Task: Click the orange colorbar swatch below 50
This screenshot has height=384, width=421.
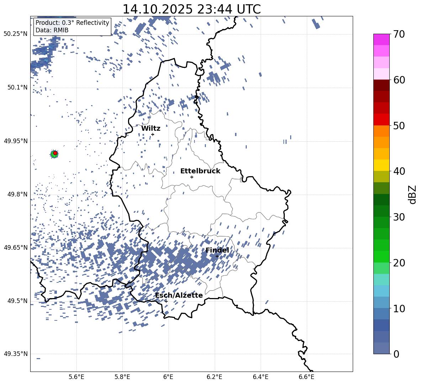Action: pos(382,131)
